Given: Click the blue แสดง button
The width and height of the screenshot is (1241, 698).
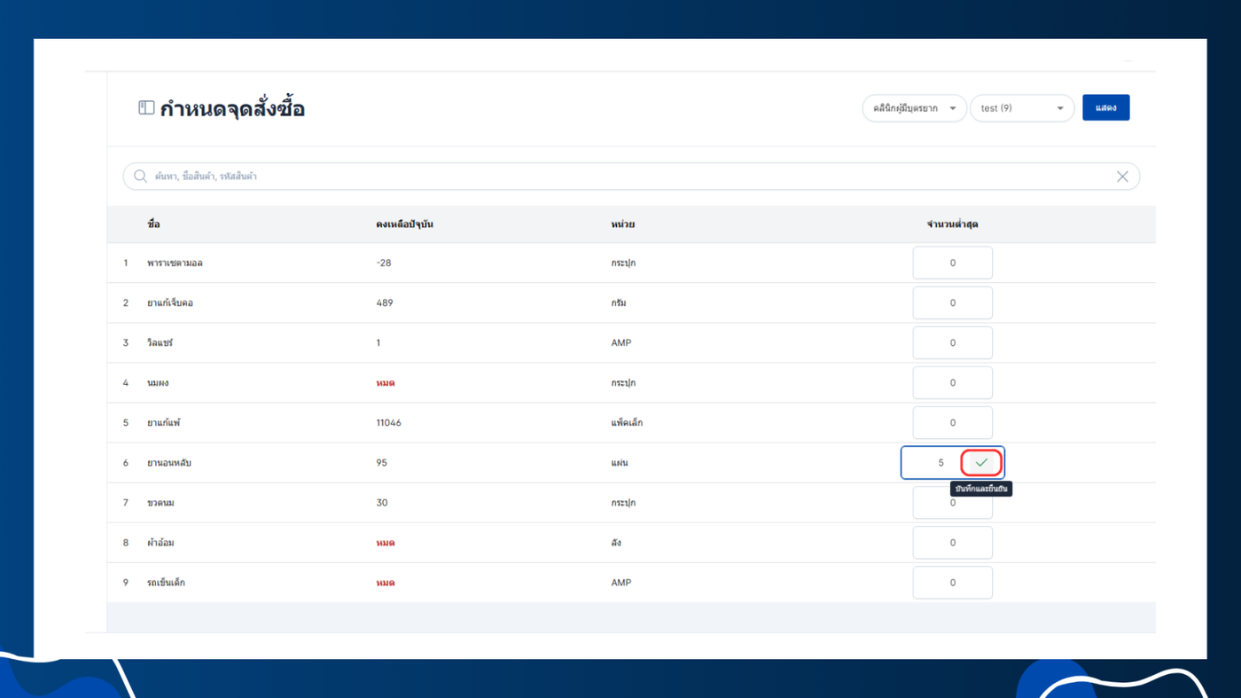Looking at the screenshot, I should coord(1105,108).
